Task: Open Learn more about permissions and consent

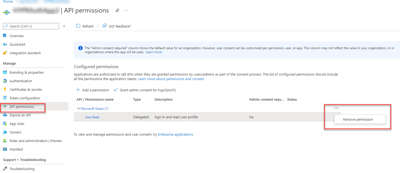Action: point(171,79)
